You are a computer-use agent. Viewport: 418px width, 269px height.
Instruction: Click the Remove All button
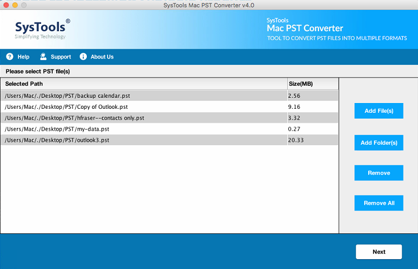click(x=379, y=203)
